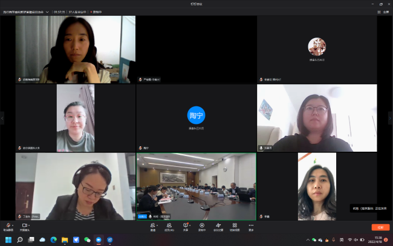Image resolution: width=393 pixels, height=246 pixels.
Task: Click the red Leave meeting button
Action: (380, 227)
